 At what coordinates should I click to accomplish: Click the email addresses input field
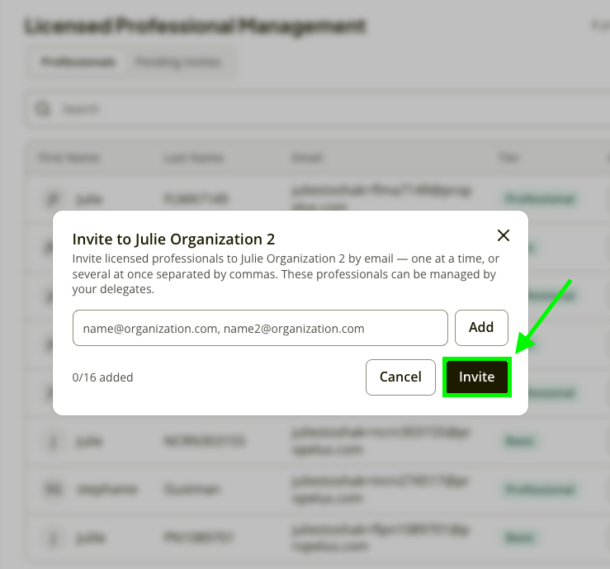coord(260,328)
